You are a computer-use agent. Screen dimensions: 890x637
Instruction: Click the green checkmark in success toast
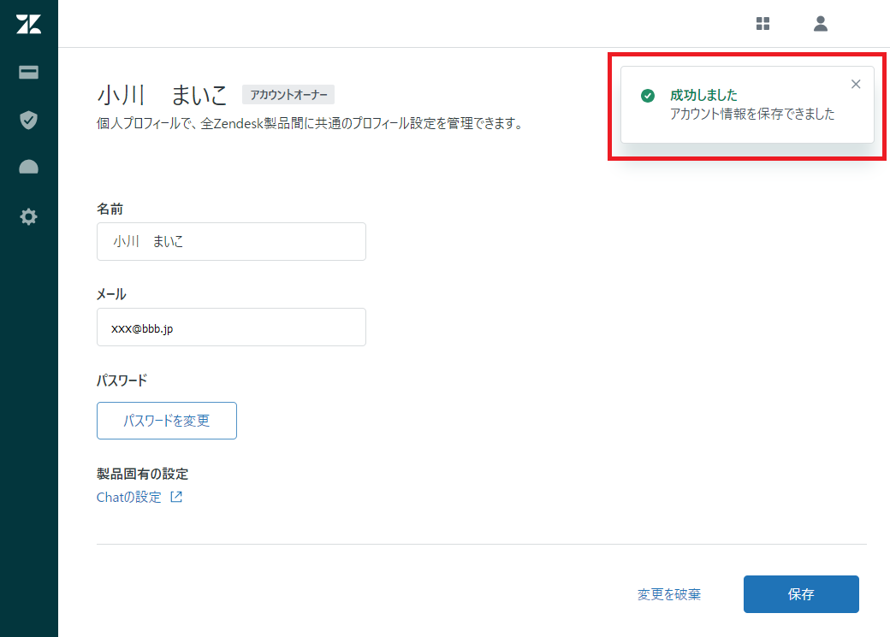(647, 97)
